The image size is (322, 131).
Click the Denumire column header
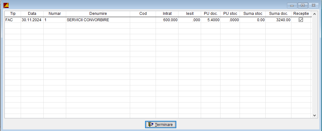coord(98,14)
